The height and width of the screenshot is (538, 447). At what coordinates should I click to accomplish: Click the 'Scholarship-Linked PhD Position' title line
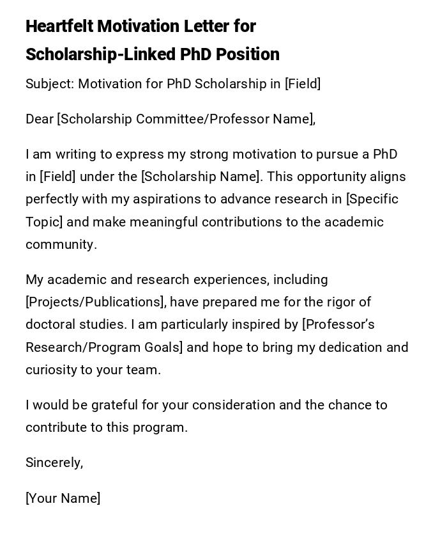pos(152,54)
